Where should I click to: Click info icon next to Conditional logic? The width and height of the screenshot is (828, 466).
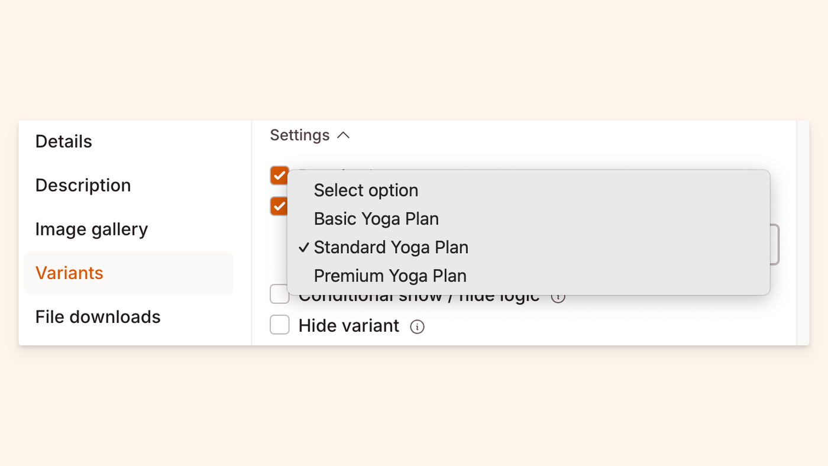pos(558,297)
